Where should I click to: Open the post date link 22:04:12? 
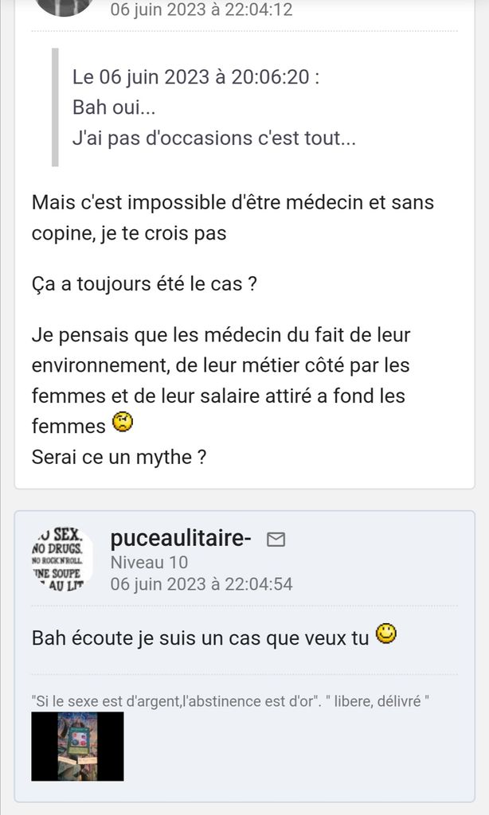201,10
